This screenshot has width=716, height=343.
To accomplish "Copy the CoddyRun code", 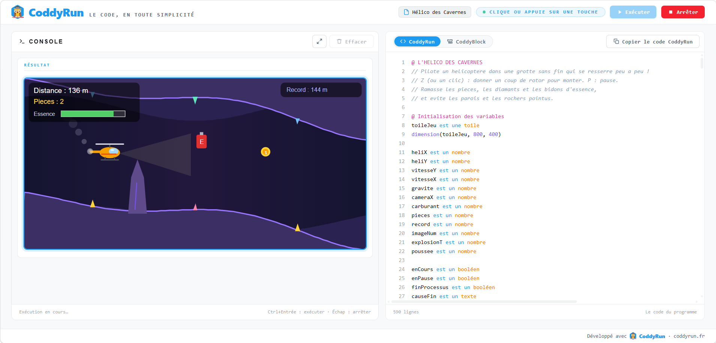I will (653, 42).
